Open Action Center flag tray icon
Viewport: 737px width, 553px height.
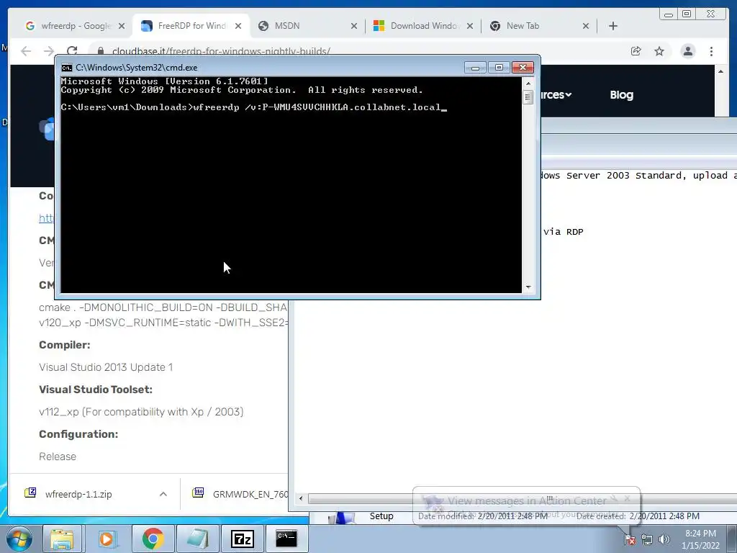[630, 539]
